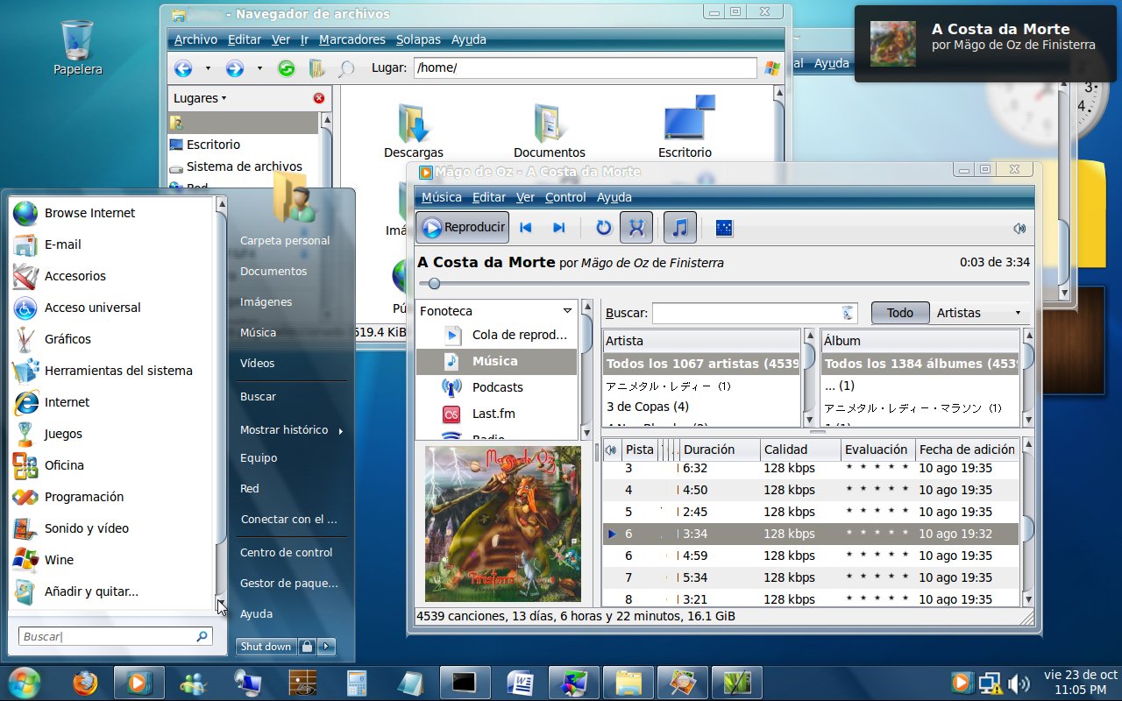Screen dimensions: 1122x701
Task: Open Control menu in Rhythmbox menu bar
Action: point(565,197)
